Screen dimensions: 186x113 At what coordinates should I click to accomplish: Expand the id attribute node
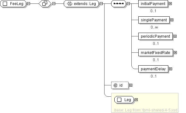(x=131, y=85)
